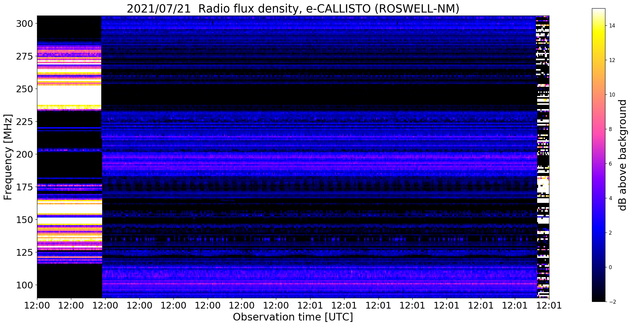
Task: Click the colorbar tick label 2
Action: (610, 233)
